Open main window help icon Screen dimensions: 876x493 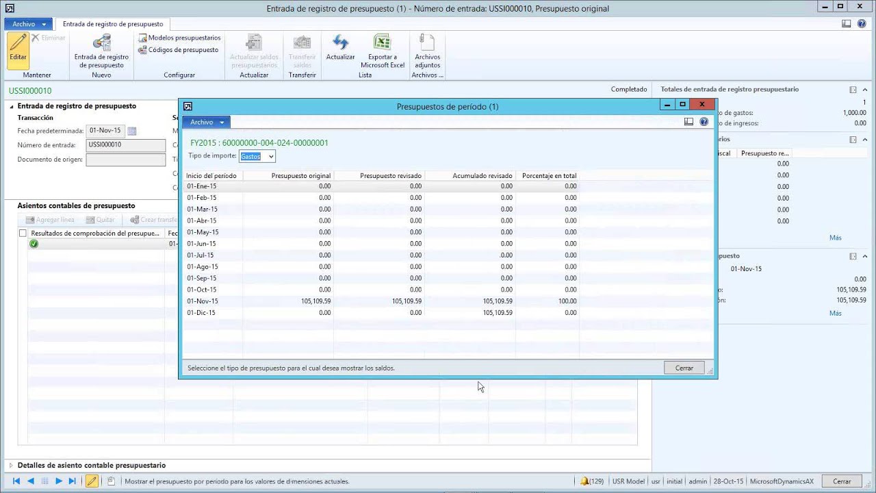click(x=862, y=23)
